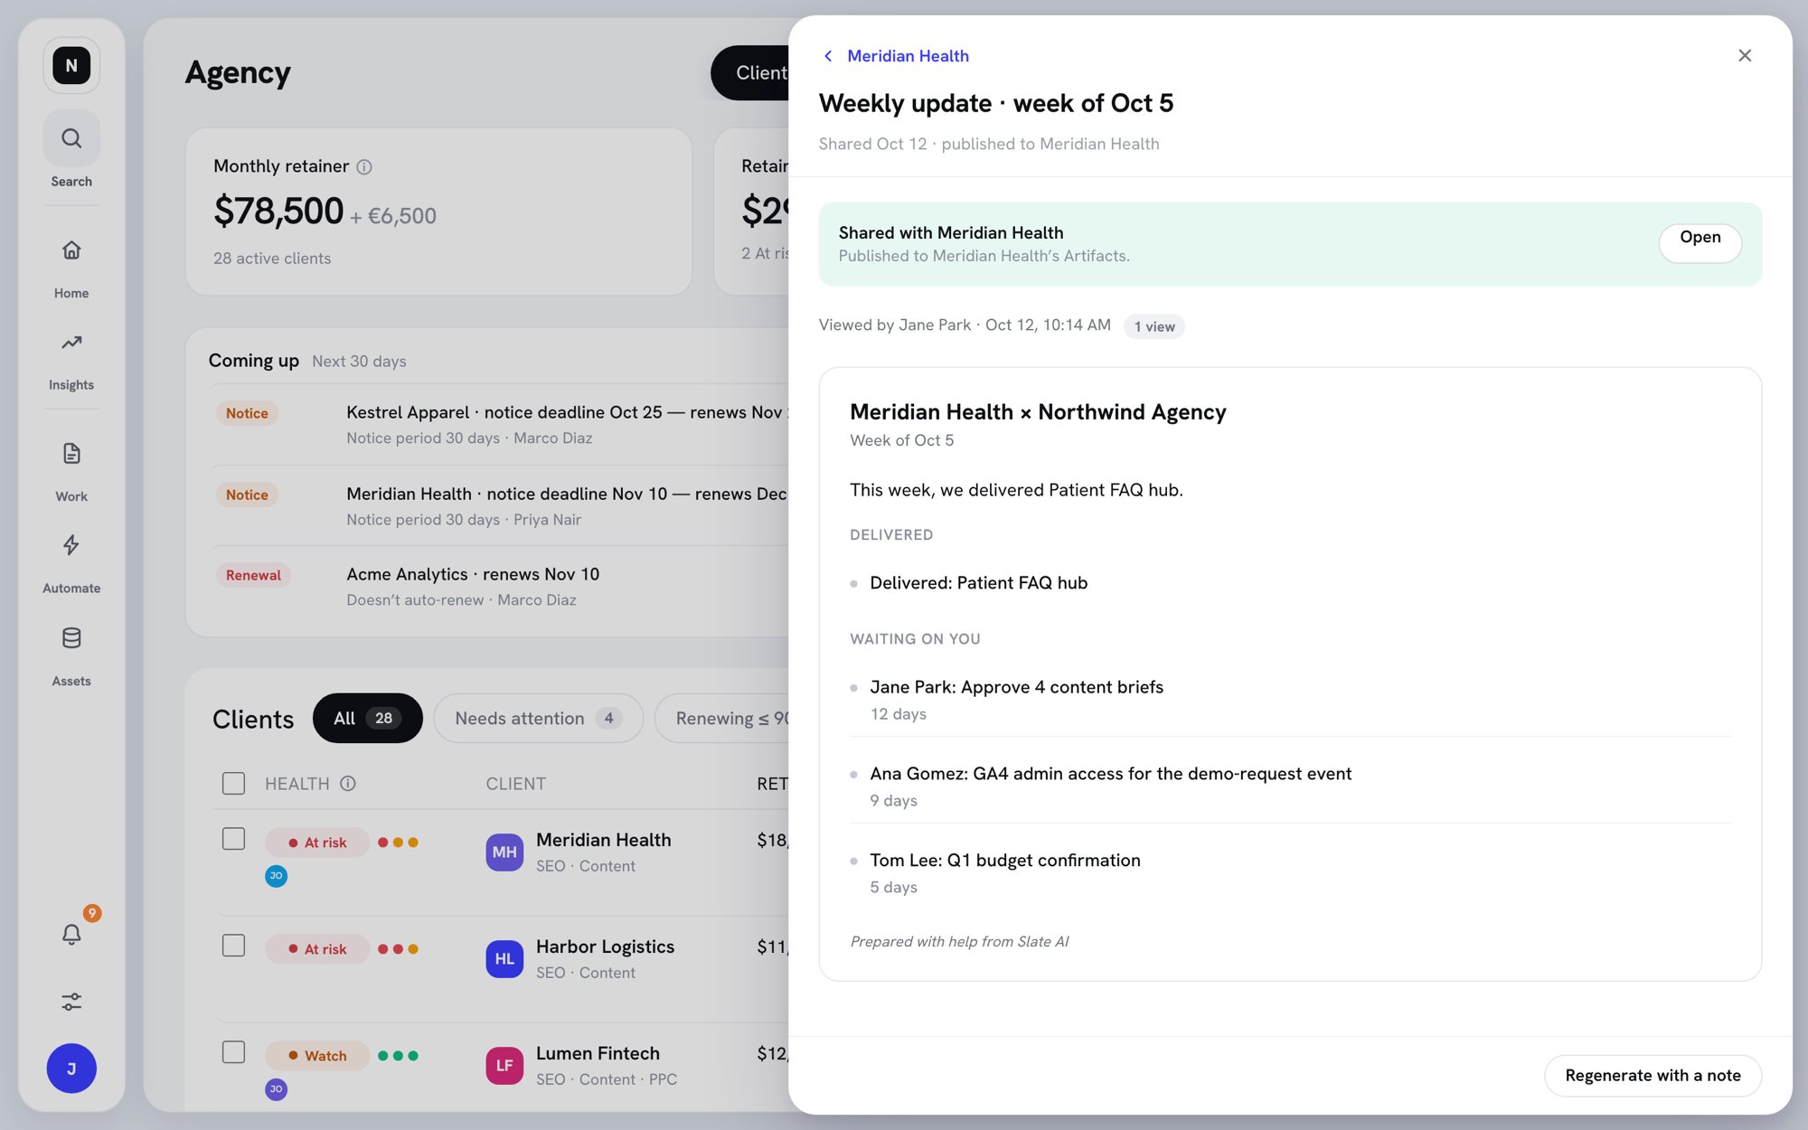Screen dimensions: 1808x1130
Task: Open the Work document icon
Action: [71, 454]
